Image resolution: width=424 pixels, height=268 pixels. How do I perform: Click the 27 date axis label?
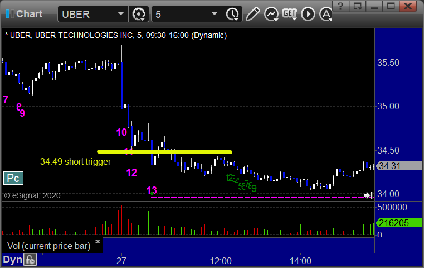(x=121, y=261)
